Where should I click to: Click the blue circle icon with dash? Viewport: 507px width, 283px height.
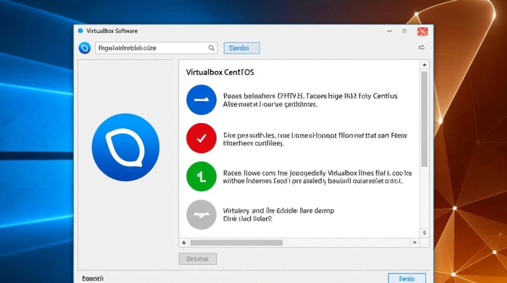pyautogui.click(x=201, y=100)
